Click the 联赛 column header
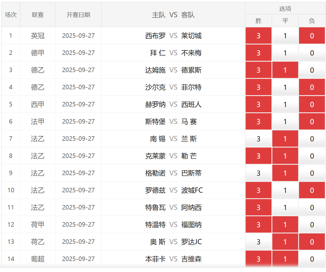Viewport: 326px width, 272px height. (x=38, y=15)
